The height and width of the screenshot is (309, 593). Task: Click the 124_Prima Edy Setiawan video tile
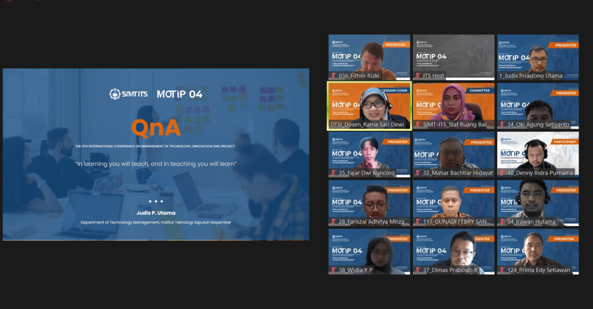pos(538,251)
